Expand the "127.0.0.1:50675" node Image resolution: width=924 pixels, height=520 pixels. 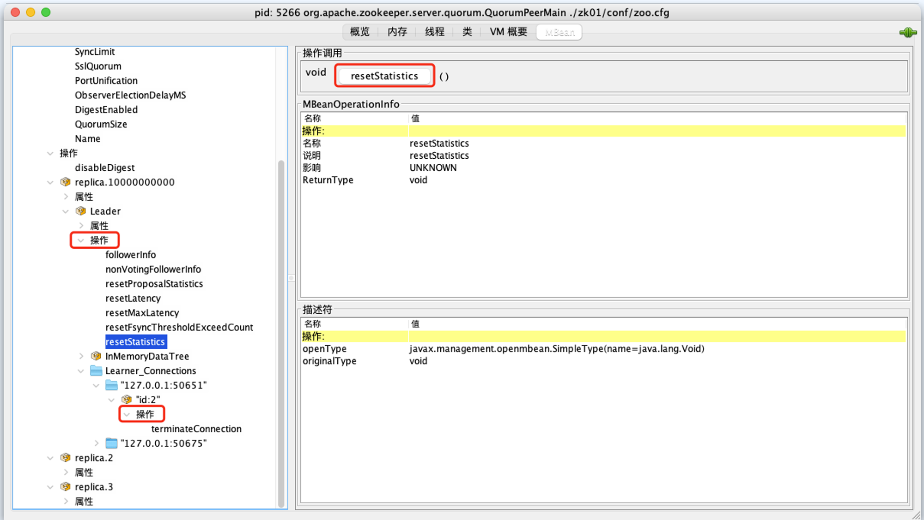pyautogui.click(x=97, y=443)
